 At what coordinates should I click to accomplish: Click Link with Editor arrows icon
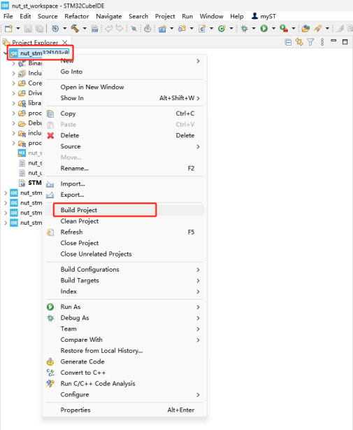(x=299, y=42)
